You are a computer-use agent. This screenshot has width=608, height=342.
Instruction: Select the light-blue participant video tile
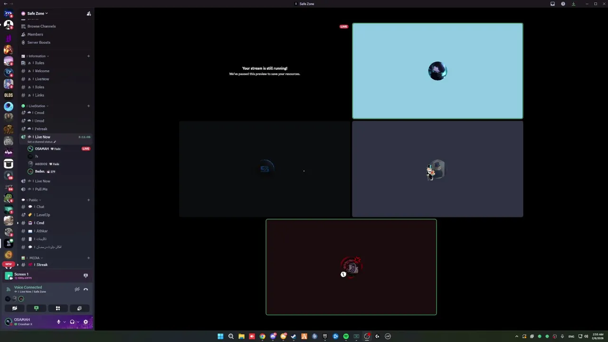pyautogui.click(x=437, y=71)
